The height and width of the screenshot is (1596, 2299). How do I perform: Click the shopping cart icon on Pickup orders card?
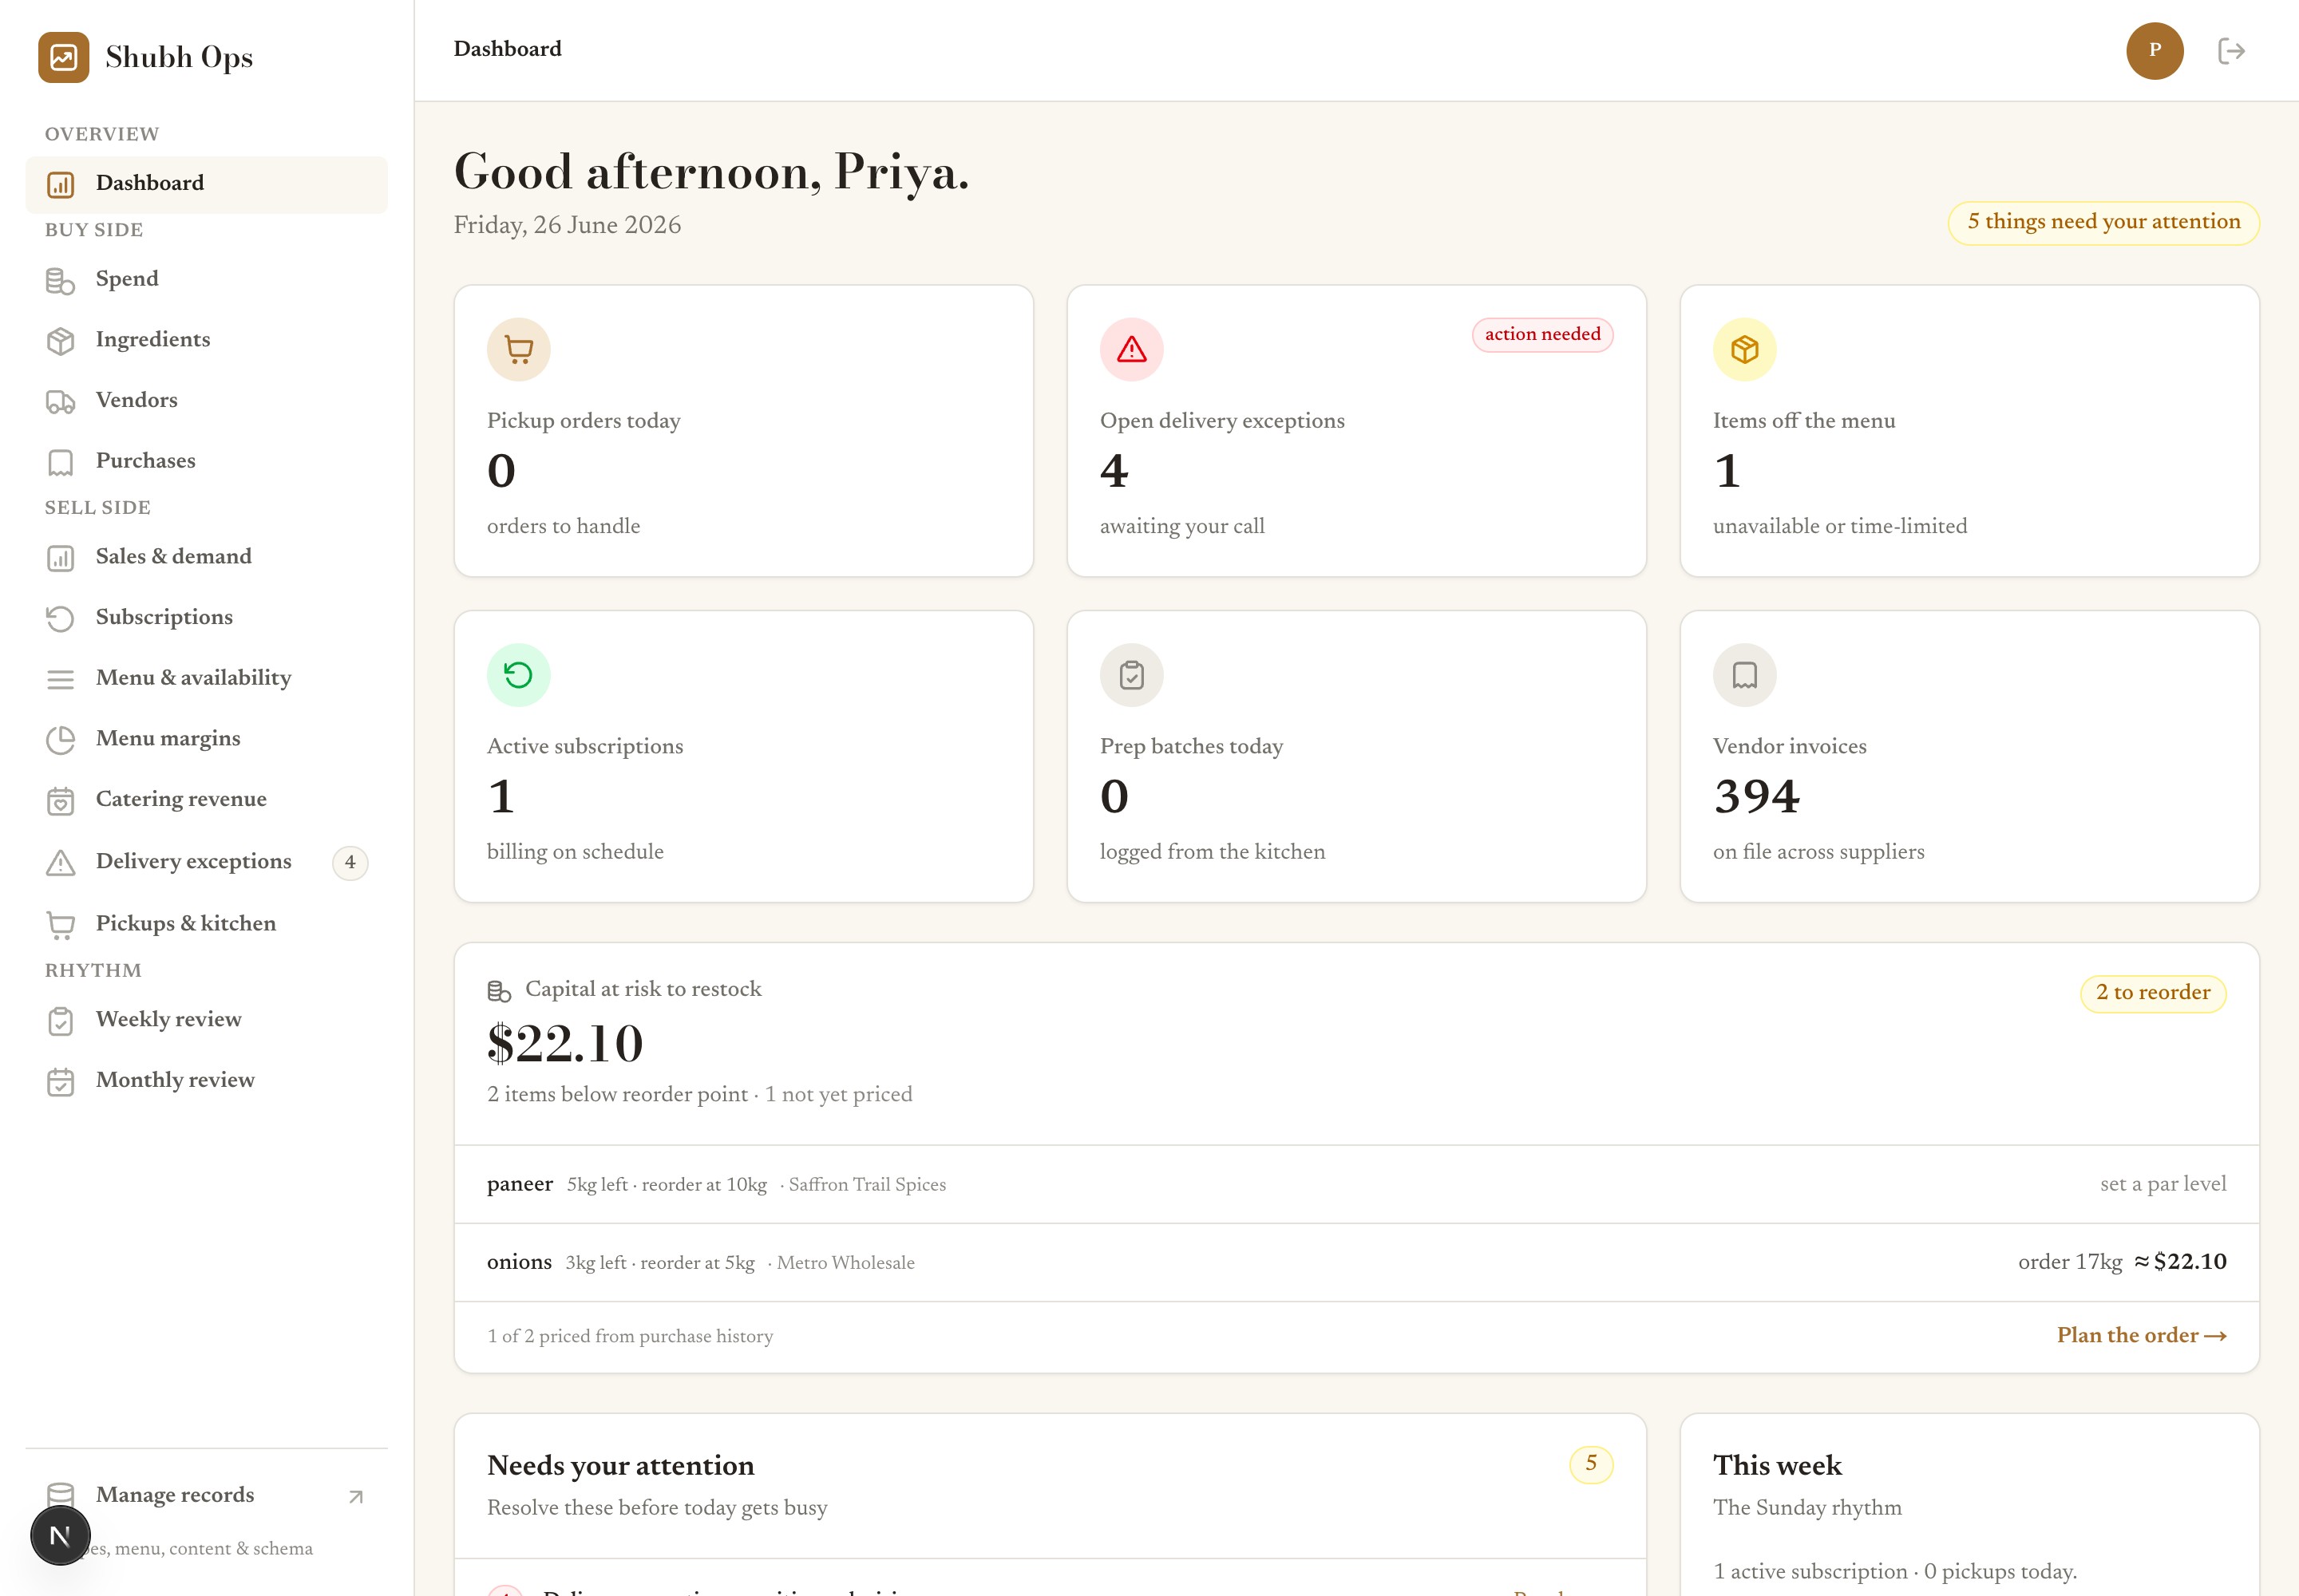(518, 349)
